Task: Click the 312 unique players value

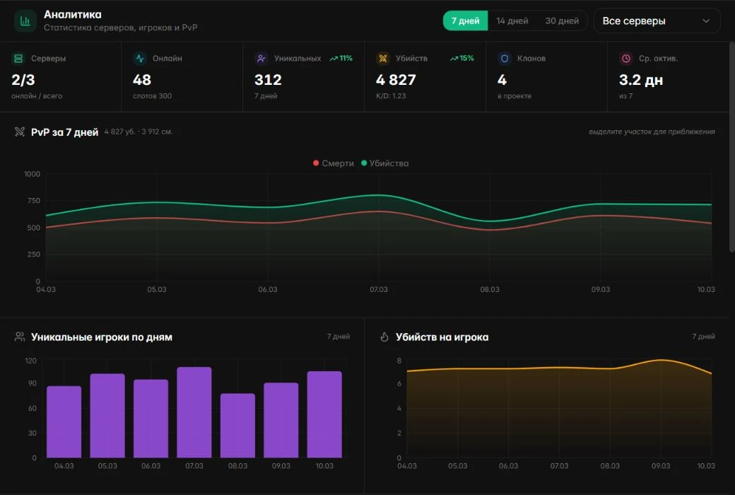Action: pyautogui.click(x=268, y=80)
